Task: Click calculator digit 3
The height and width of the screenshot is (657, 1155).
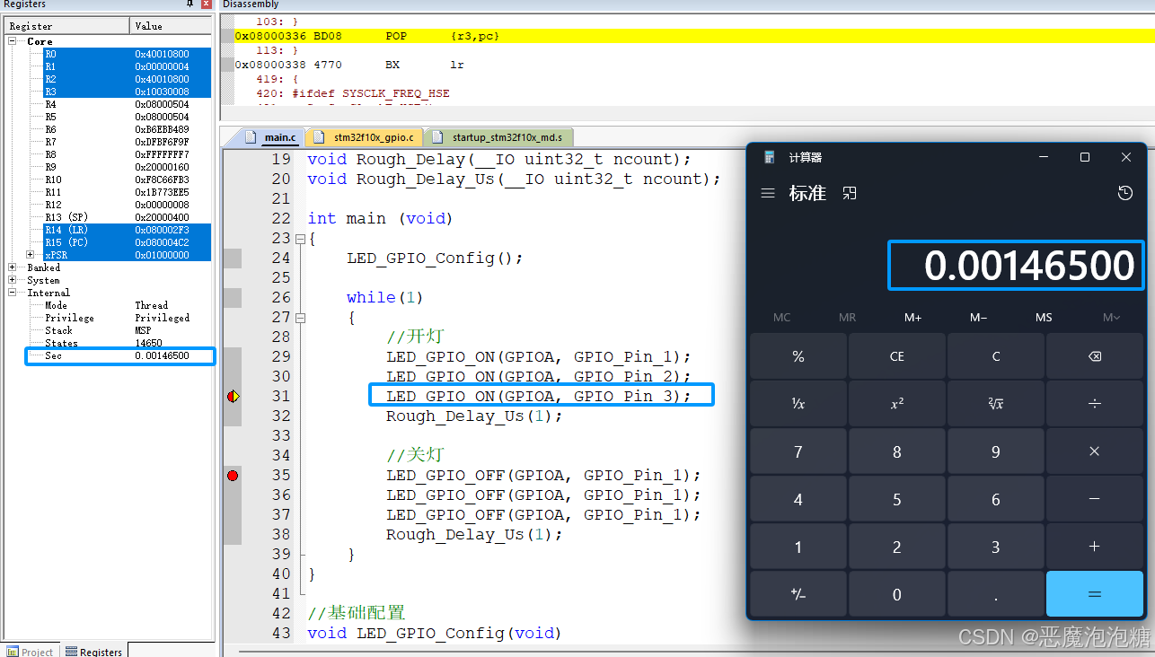Action: pos(995,547)
